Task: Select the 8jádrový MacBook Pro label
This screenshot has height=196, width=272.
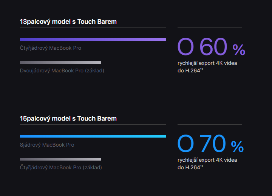Action: click(47, 145)
